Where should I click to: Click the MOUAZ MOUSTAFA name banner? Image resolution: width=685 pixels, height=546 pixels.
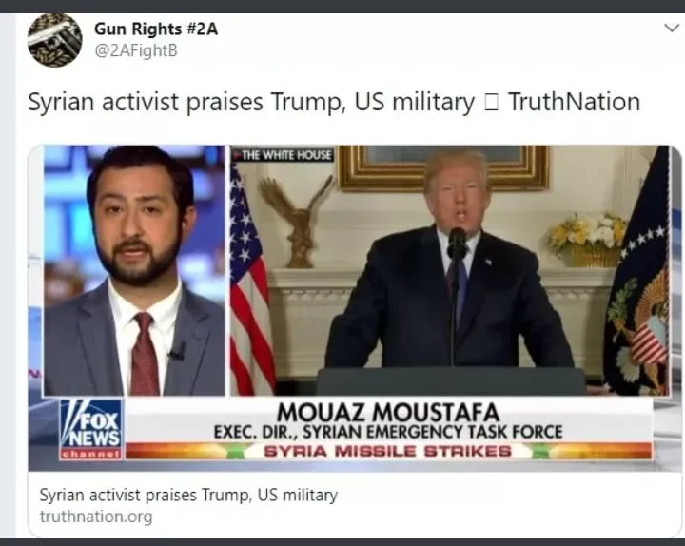click(x=388, y=412)
